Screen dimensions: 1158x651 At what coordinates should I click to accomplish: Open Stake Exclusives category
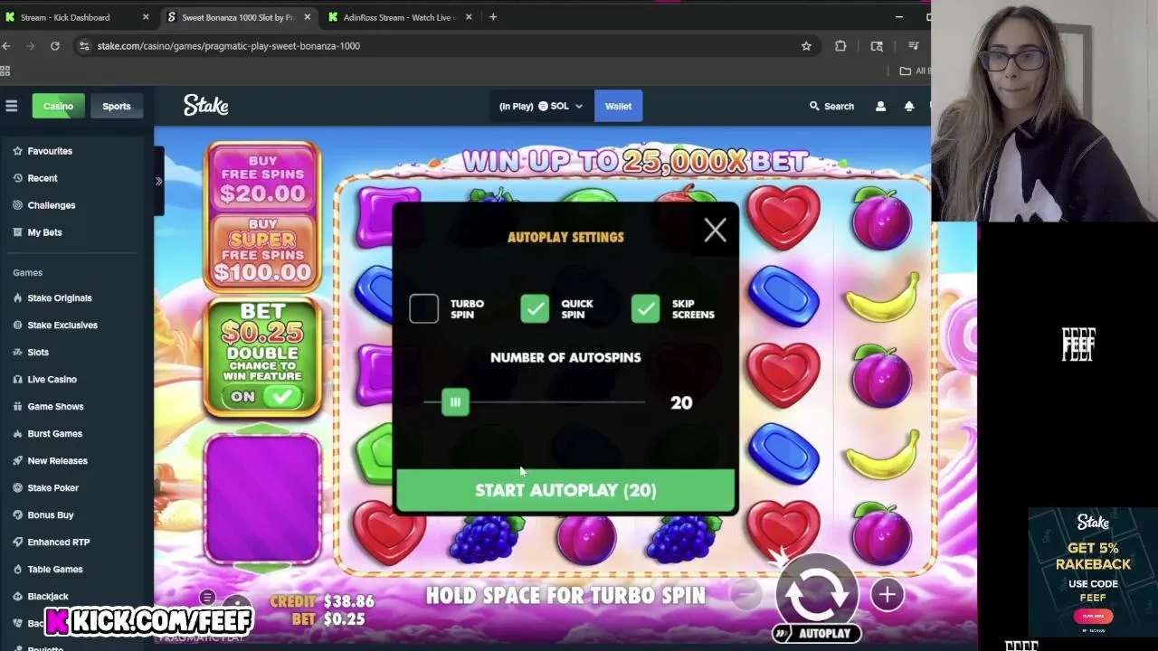pyautogui.click(x=62, y=325)
